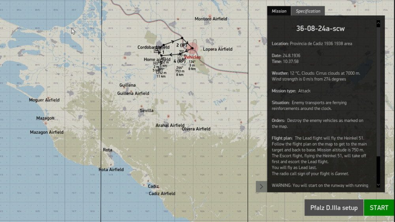The width and height of the screenshot is (395, 222).
Task: Click Cadiz Airfield on the map
Action: [162, 194]
